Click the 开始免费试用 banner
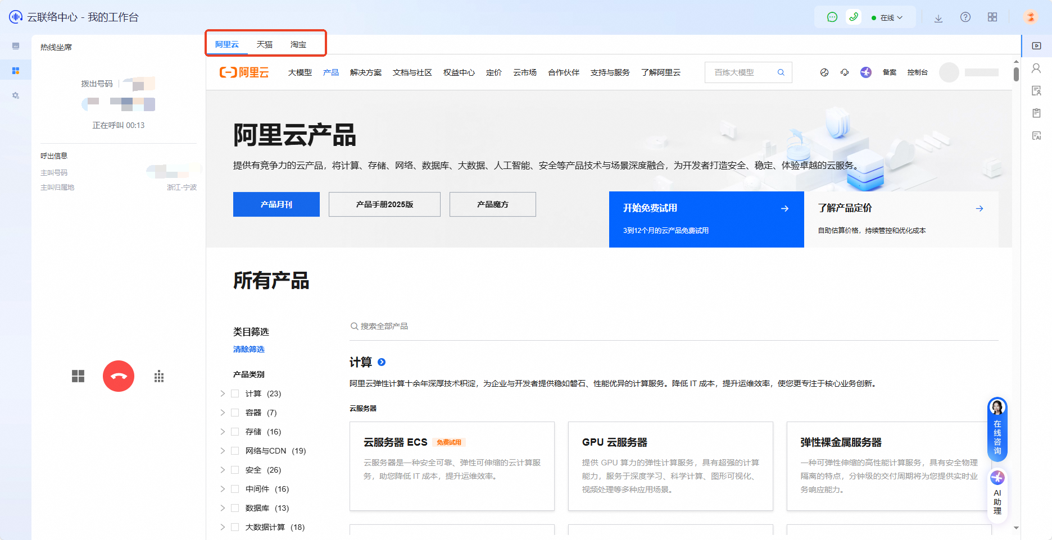Image resolution: width=1052 pixels, height=540 pixels. (x=706, y=219)
